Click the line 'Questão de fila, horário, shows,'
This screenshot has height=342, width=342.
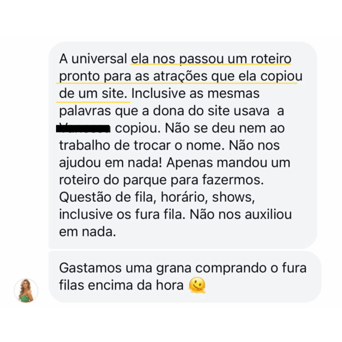(157, 197)
